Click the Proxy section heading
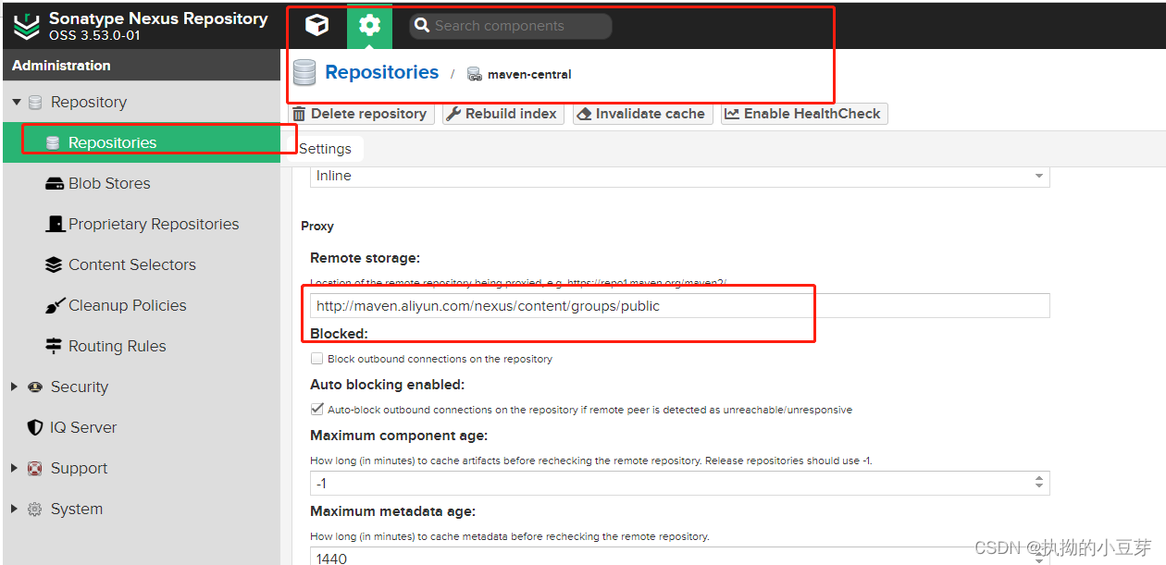The height and width of the screenshot is (565, 1166). tap(317, 226)
